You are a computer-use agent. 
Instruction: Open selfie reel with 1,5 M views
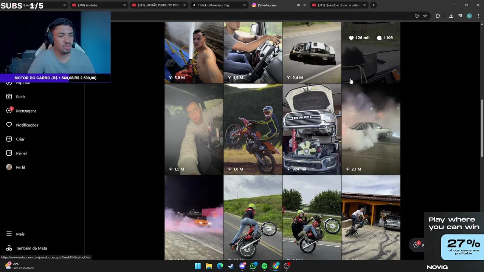[194, 129]
